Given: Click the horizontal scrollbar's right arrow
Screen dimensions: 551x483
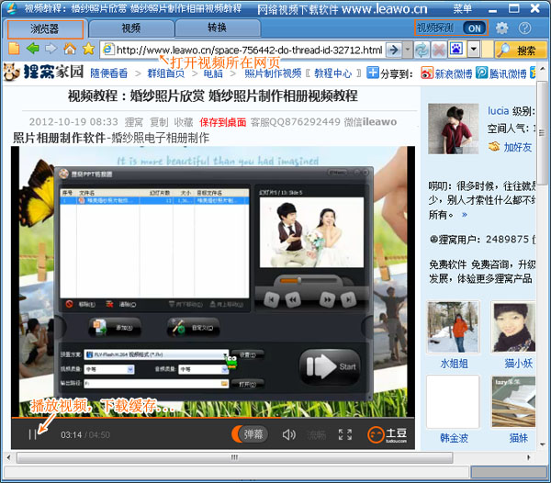Looking at the screenshot, I should pos(528,457).
